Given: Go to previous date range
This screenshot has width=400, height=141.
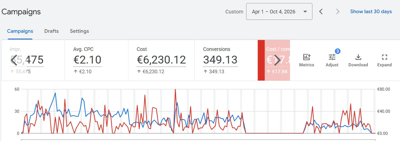Looking at the screenshot, I should pyautogui.click(x=321, y=11).
